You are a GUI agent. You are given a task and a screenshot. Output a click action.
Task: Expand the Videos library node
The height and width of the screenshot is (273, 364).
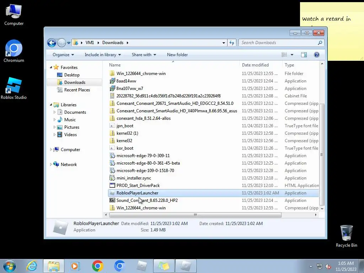54,135
